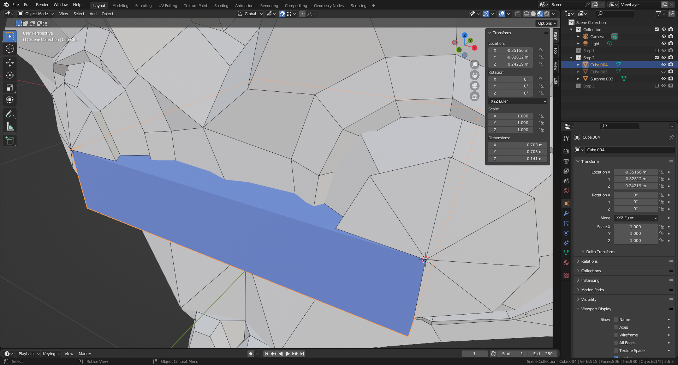
Task: Uncheck the Step 2 collection checkbox
Action: (657, 57)
